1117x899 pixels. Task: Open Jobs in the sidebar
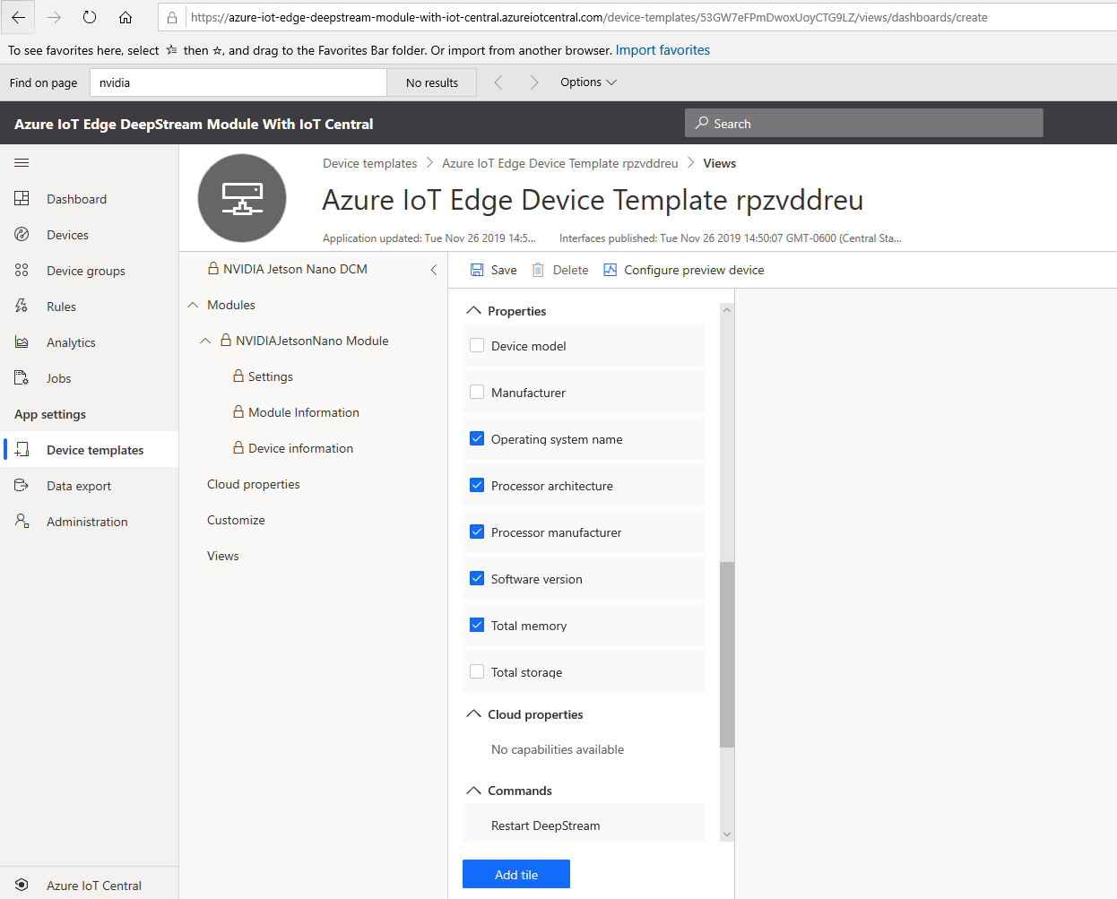58,378
